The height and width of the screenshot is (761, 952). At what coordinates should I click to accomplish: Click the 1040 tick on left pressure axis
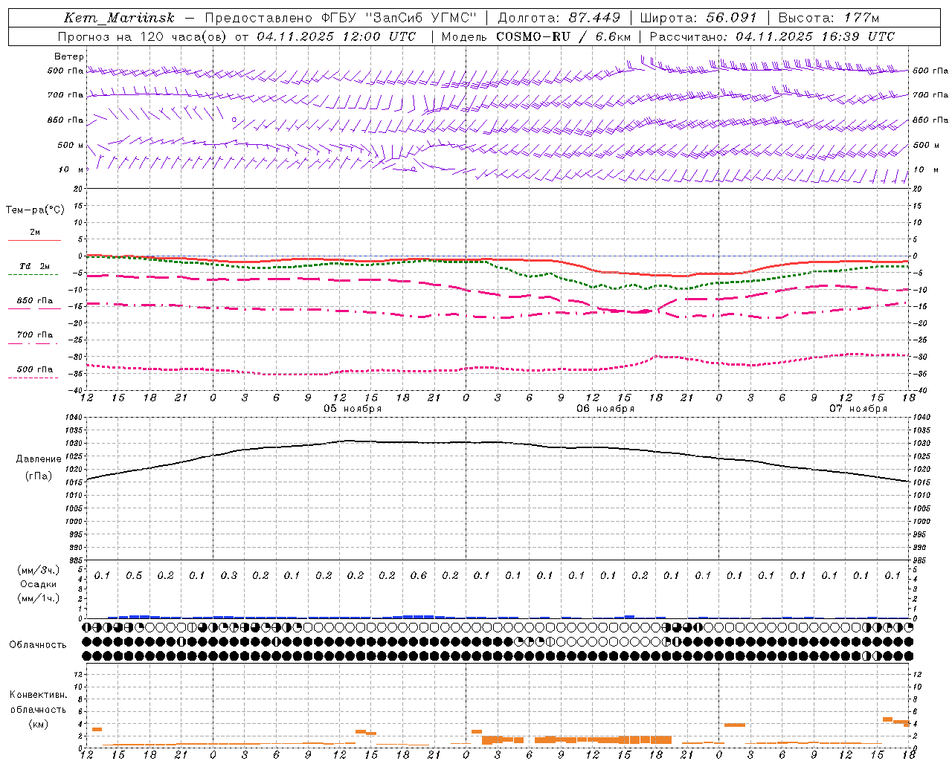[73, 418]
